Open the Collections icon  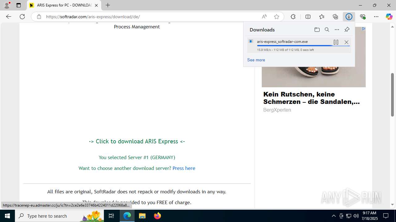pos(335,17)
